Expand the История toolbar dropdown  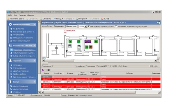tap(82, 19)
